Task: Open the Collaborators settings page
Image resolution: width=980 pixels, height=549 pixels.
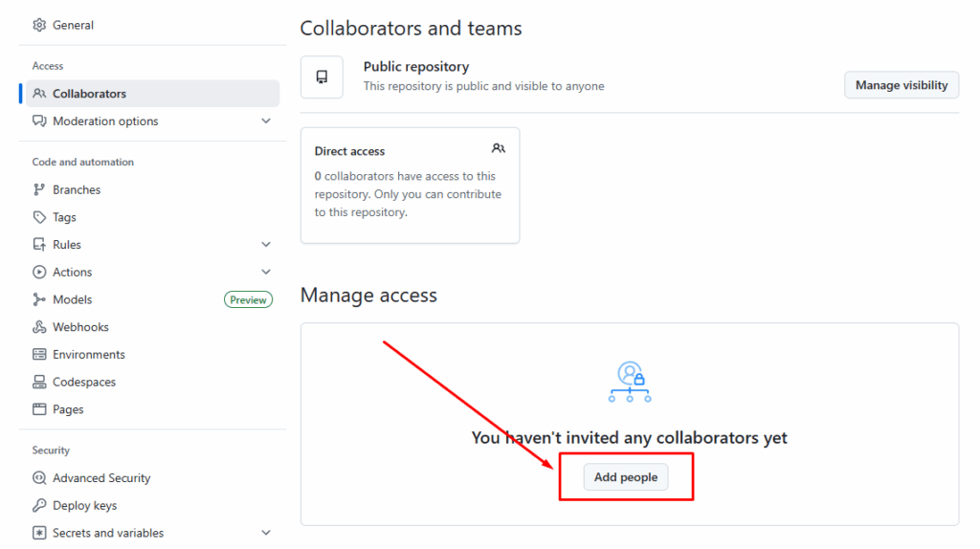Action: point(89,94)
